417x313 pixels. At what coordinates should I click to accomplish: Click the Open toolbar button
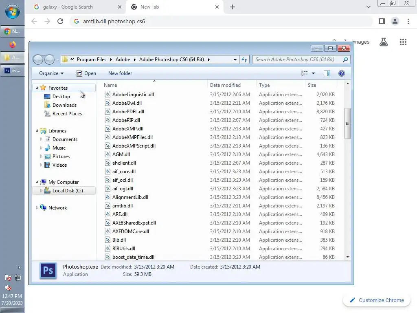[x=86, y=73]
